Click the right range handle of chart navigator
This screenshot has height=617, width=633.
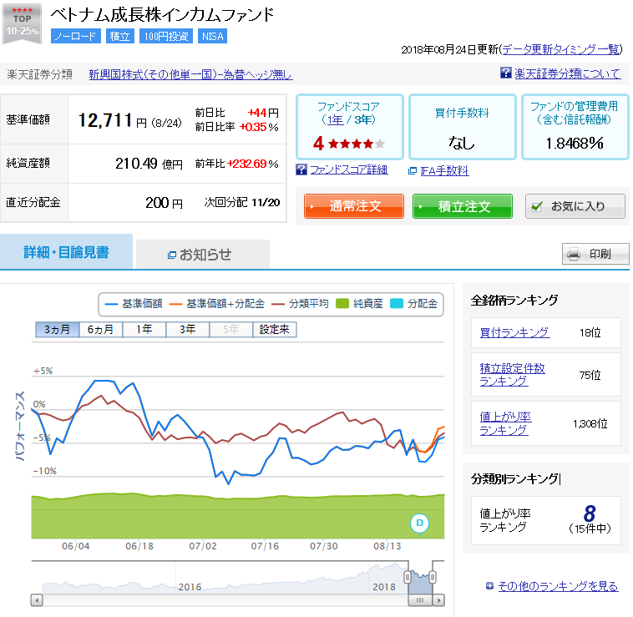pyautogui.click(x=433, y=577)
